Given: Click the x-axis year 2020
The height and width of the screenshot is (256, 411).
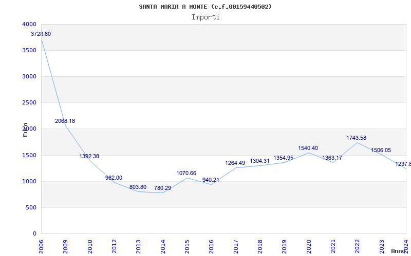Looking at the screenshot, I should (309, 246).
